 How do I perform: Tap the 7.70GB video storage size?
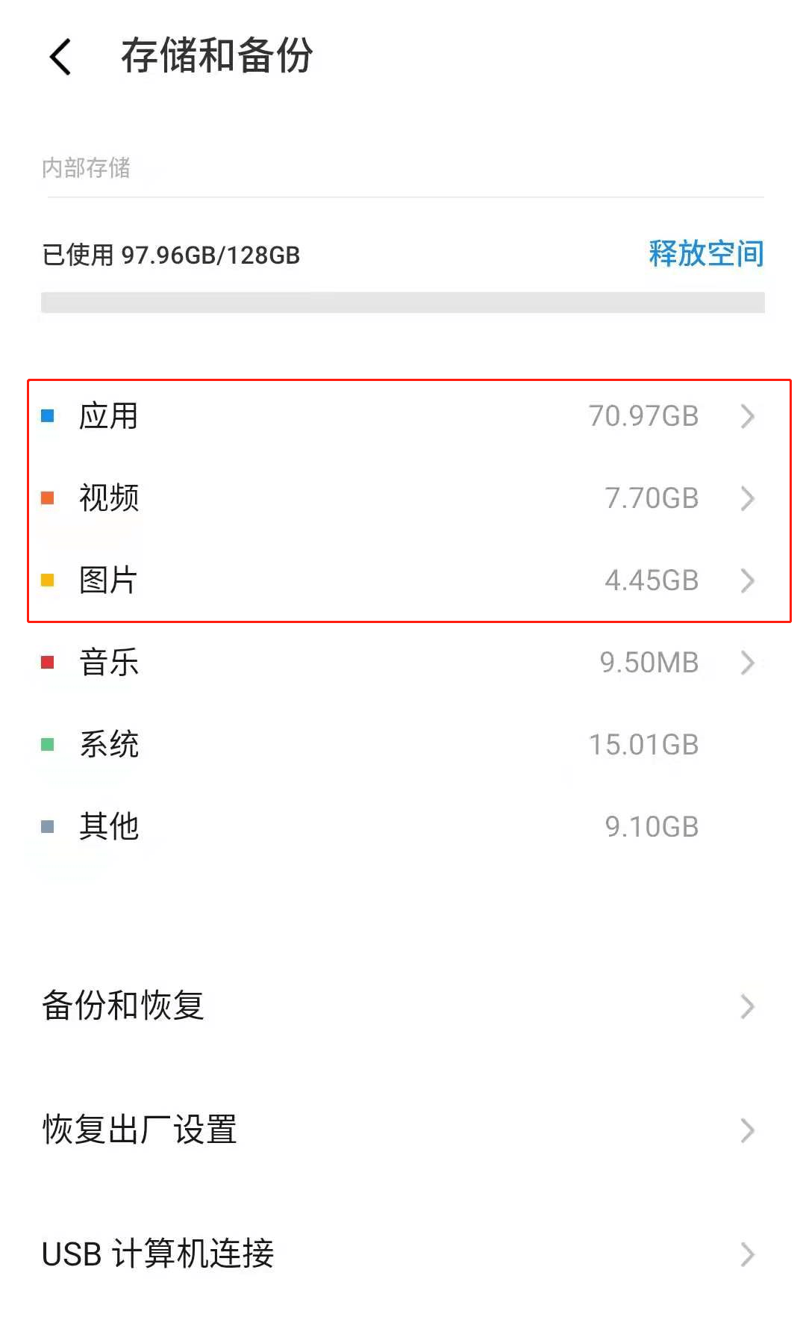652,498
